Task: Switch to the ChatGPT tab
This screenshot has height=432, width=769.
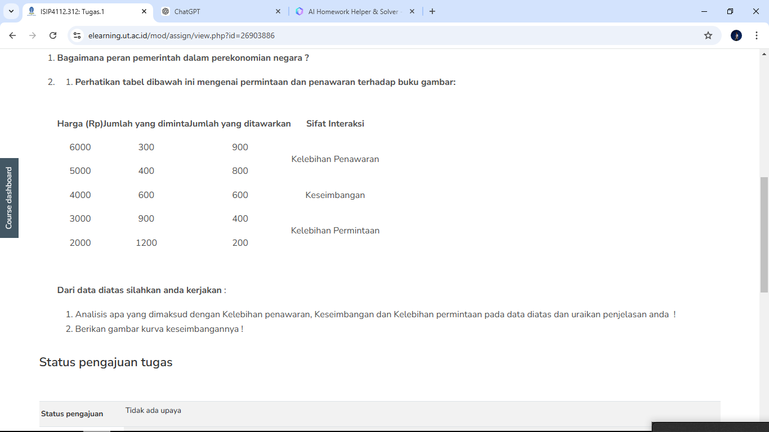Action: 221,11
